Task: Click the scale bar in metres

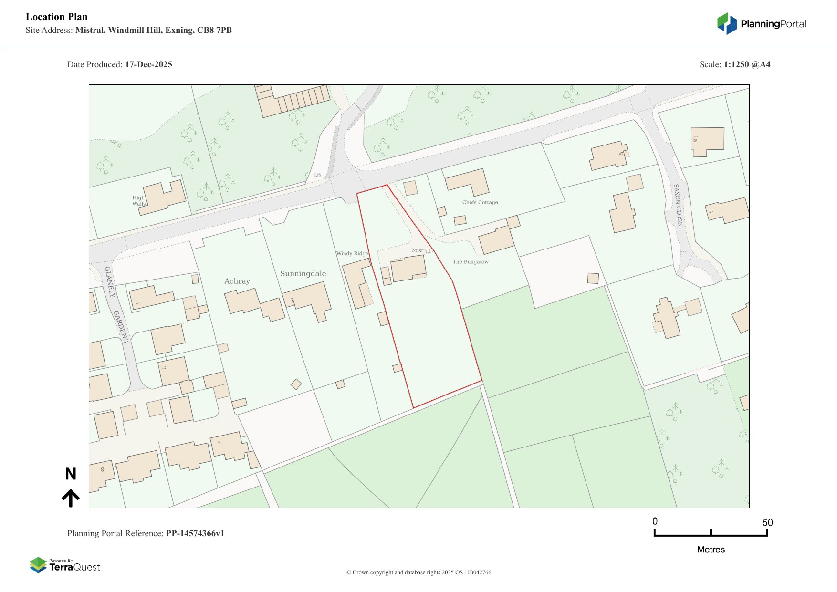Action: [711, 533]
